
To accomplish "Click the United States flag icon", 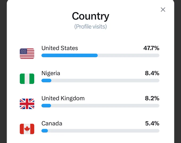I will 27,54.
